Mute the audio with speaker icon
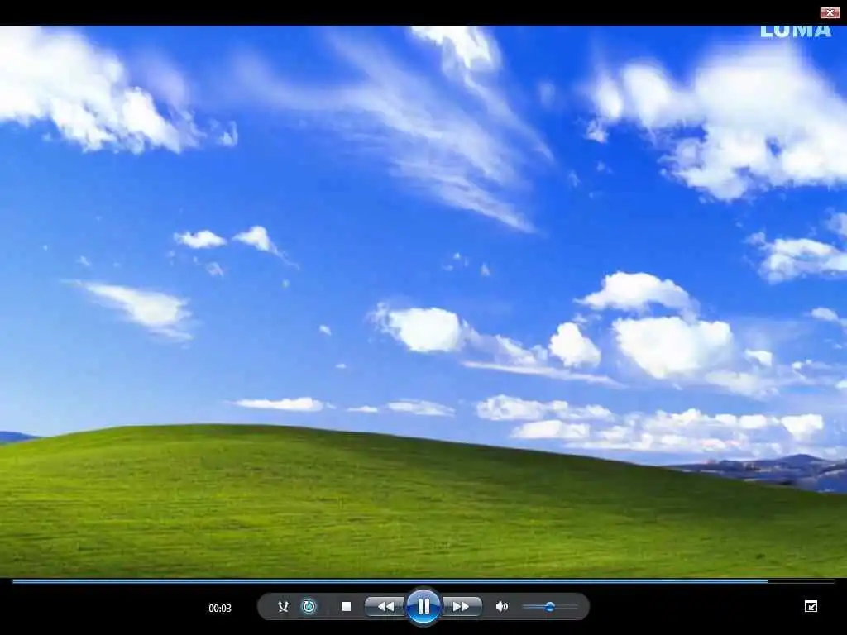The width and height of the screenshot is (847, 635). coord(502,606)
